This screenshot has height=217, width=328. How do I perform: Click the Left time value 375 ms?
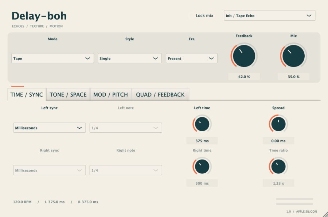tap(202, 141)
